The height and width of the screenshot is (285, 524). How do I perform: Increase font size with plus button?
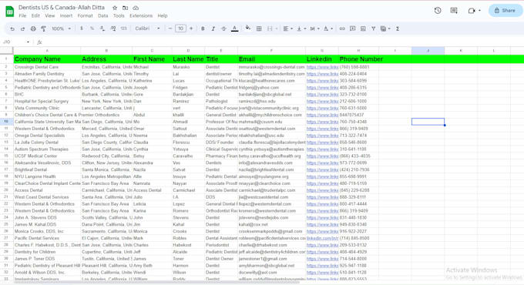pos(191,28)
